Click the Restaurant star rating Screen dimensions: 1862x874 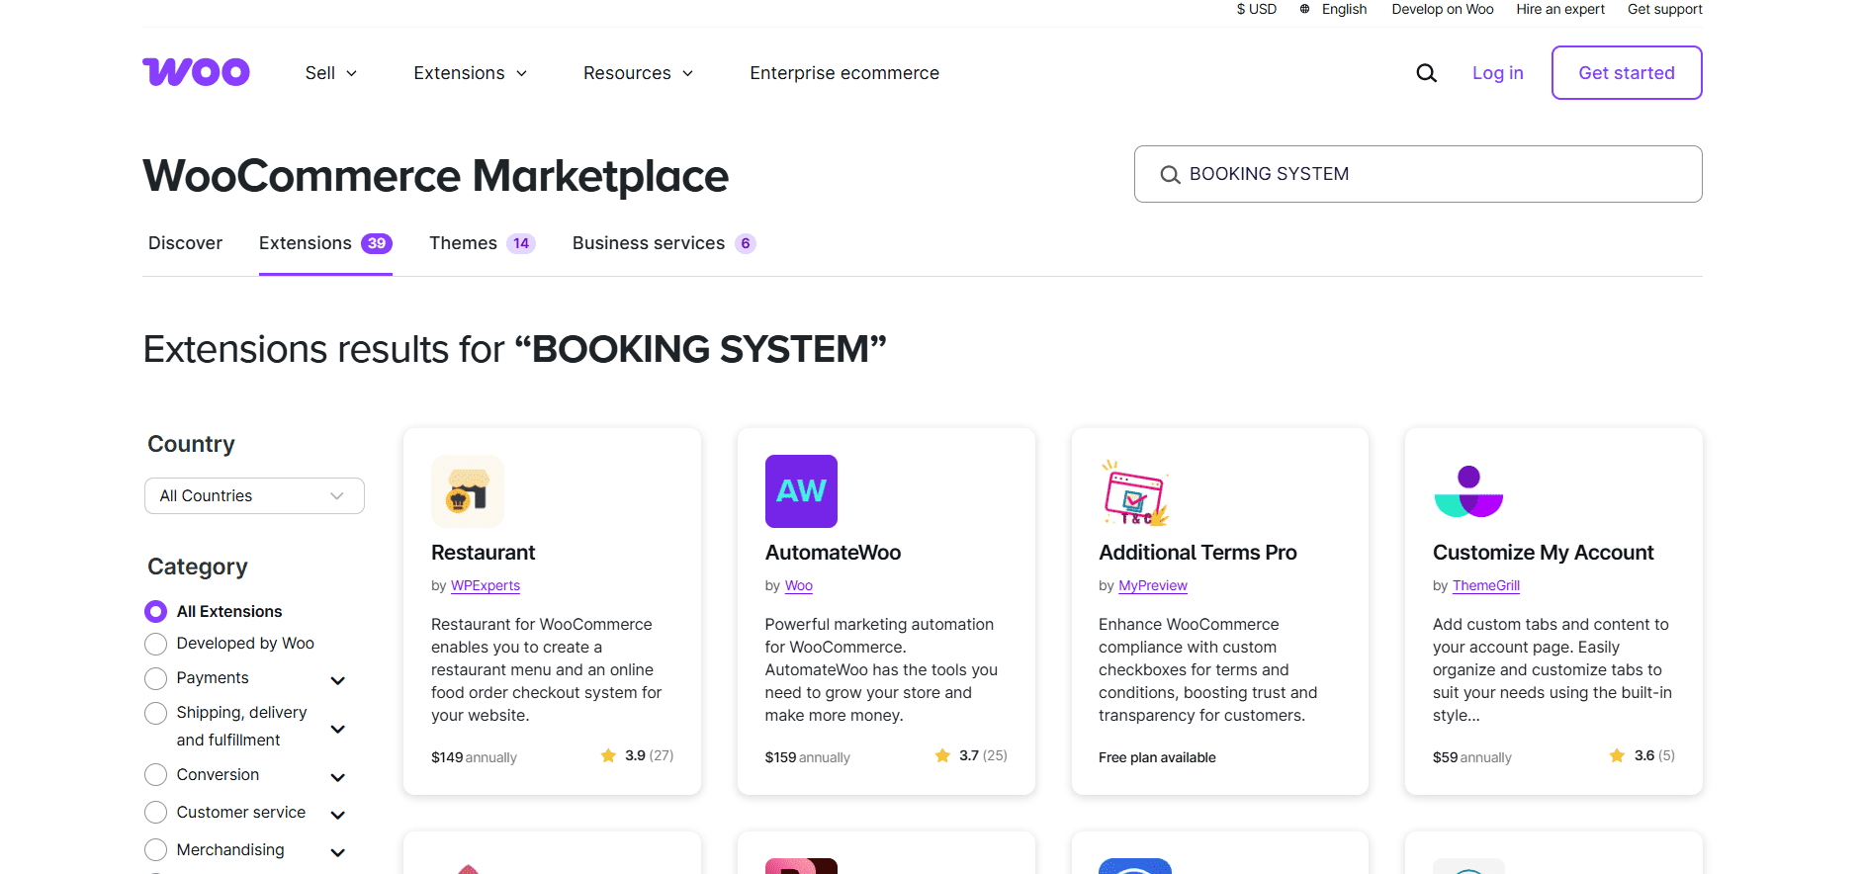[637, 755]
